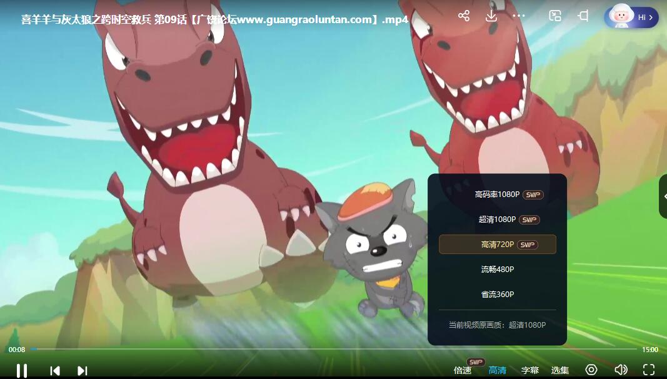Open the 字幕 subtitle settings
Screen dimensions: 667x379
pyautogui.click(x=530, y=370)
